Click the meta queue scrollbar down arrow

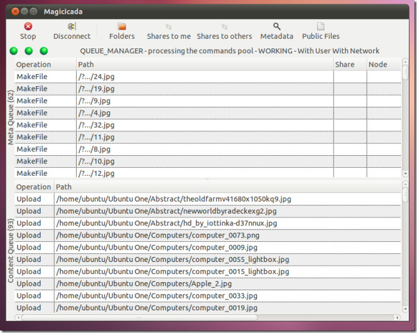(405, 173)
